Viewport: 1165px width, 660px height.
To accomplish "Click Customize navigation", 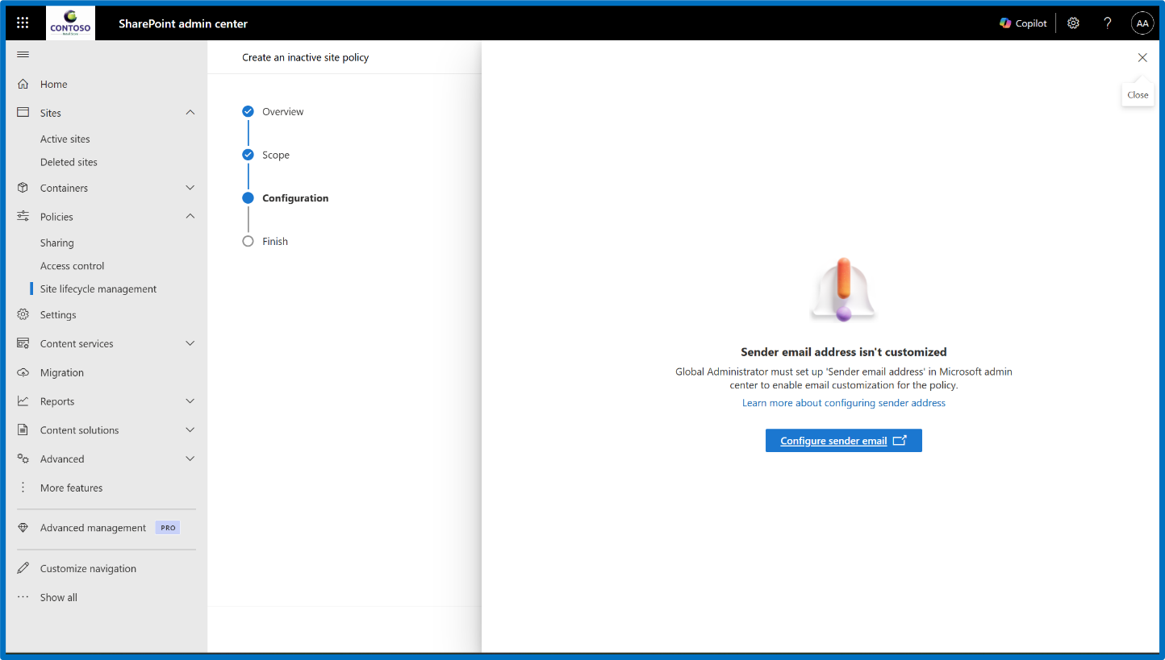I will [x=87, y=568].
